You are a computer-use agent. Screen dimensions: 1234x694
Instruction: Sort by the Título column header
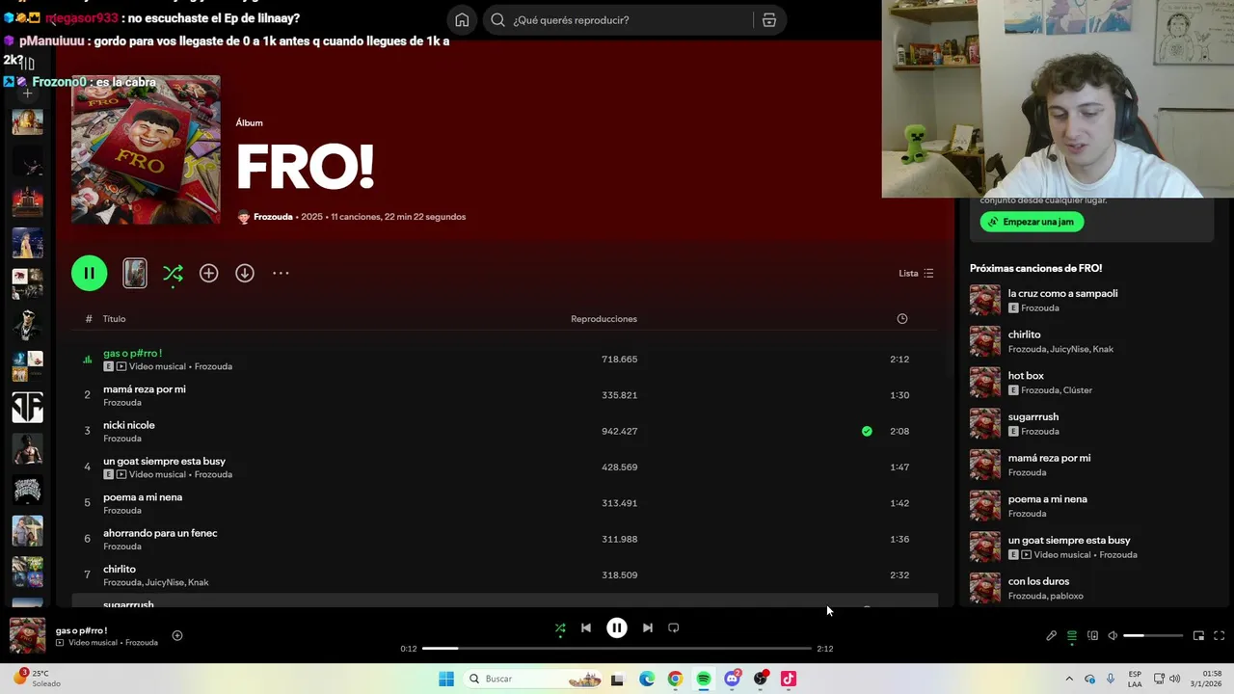tap(115, 319)
